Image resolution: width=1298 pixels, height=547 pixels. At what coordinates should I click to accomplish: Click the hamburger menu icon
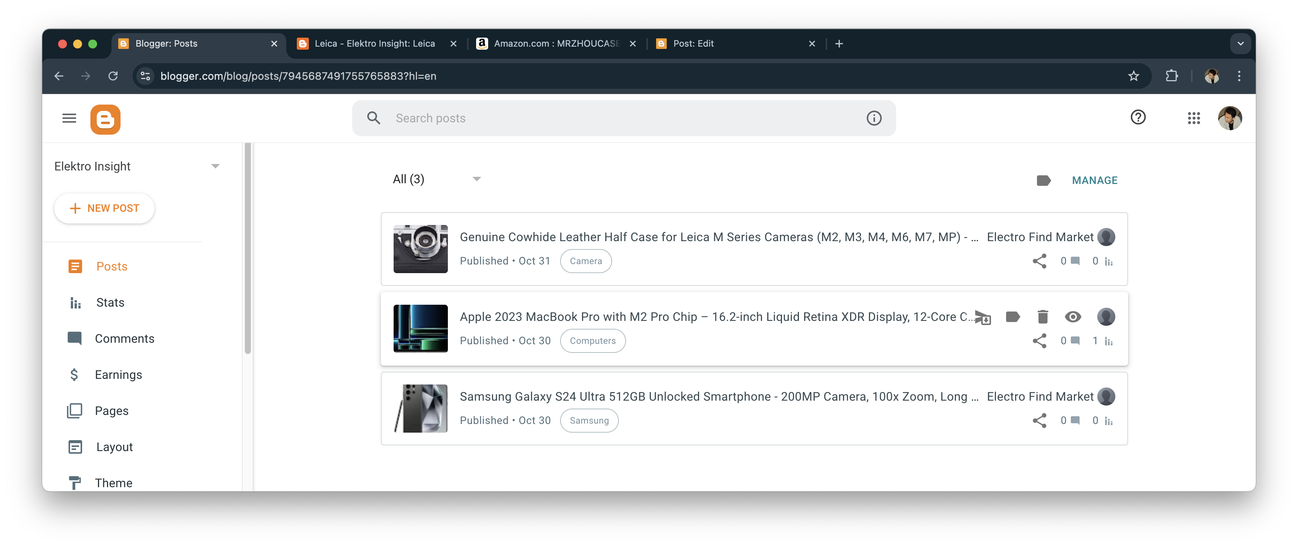(x=69, y=118)
